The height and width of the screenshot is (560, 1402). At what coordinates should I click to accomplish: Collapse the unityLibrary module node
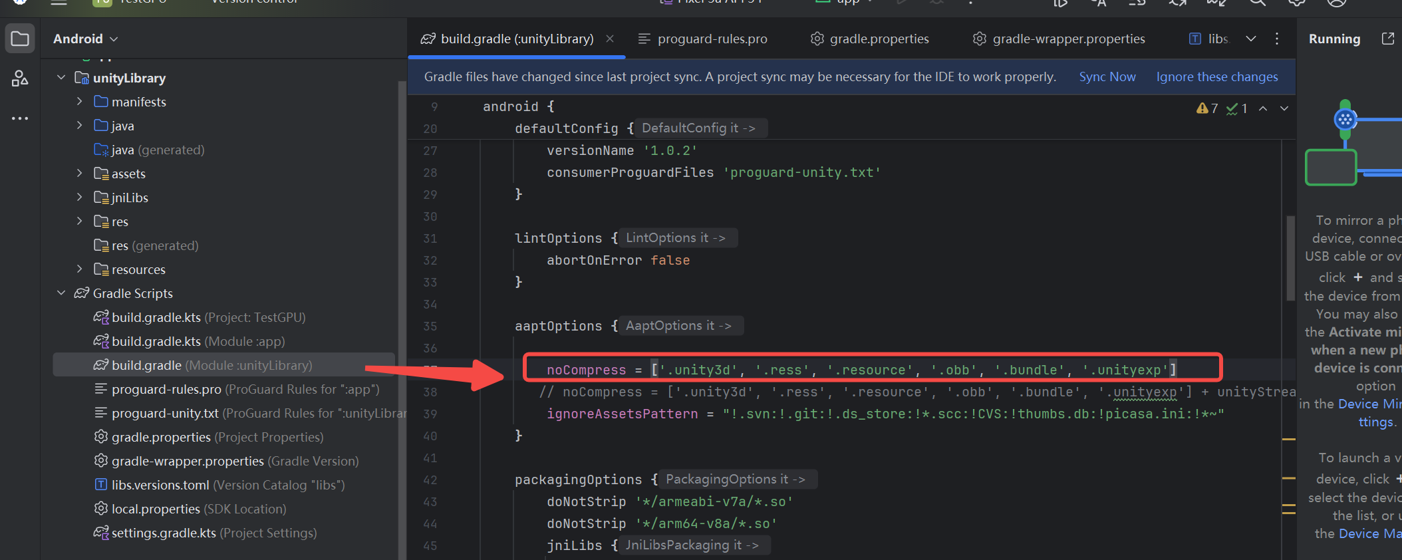click(61, 77)
